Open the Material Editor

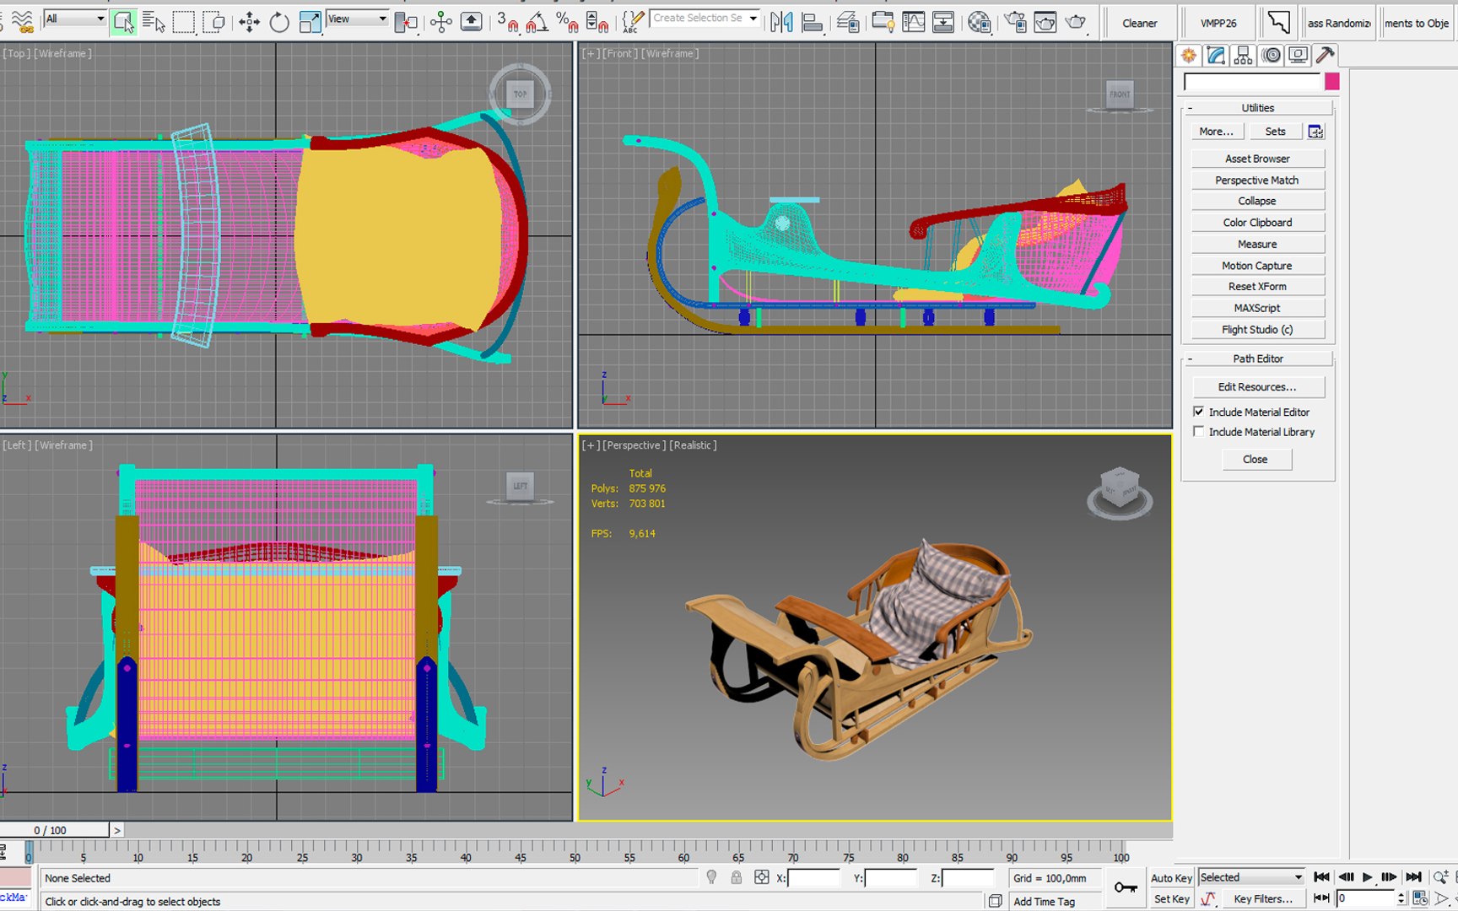(x=979, y=22)
